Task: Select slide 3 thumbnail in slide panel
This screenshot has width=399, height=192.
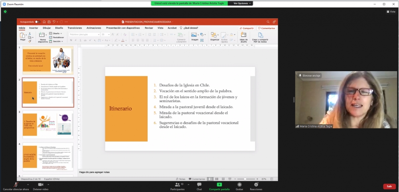Action: pyautogui.click(x=47, y=124)
